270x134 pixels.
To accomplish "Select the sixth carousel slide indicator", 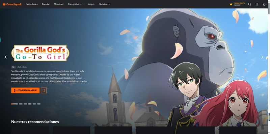I will pos(39,104).
